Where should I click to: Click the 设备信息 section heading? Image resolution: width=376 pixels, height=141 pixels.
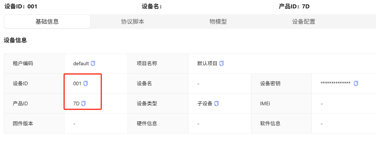click(15, 40)
